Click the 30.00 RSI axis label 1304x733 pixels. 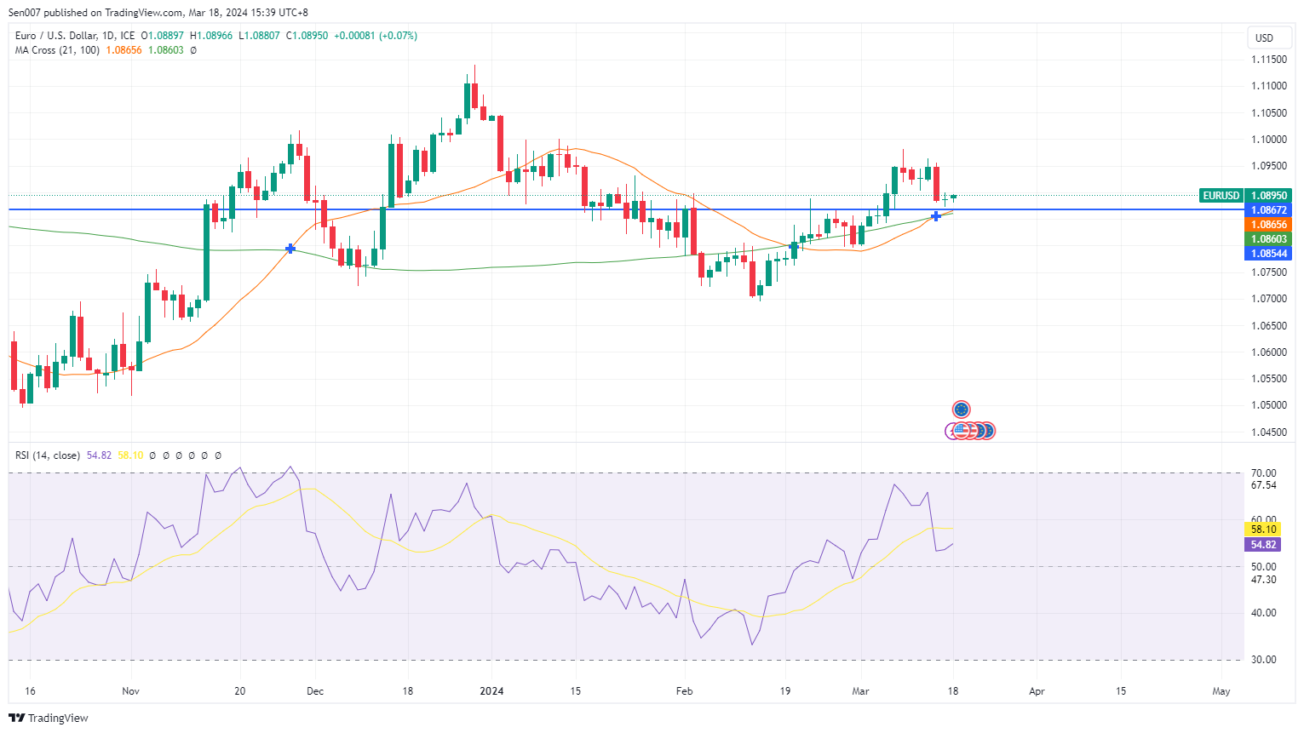[x=1263, y=660]
